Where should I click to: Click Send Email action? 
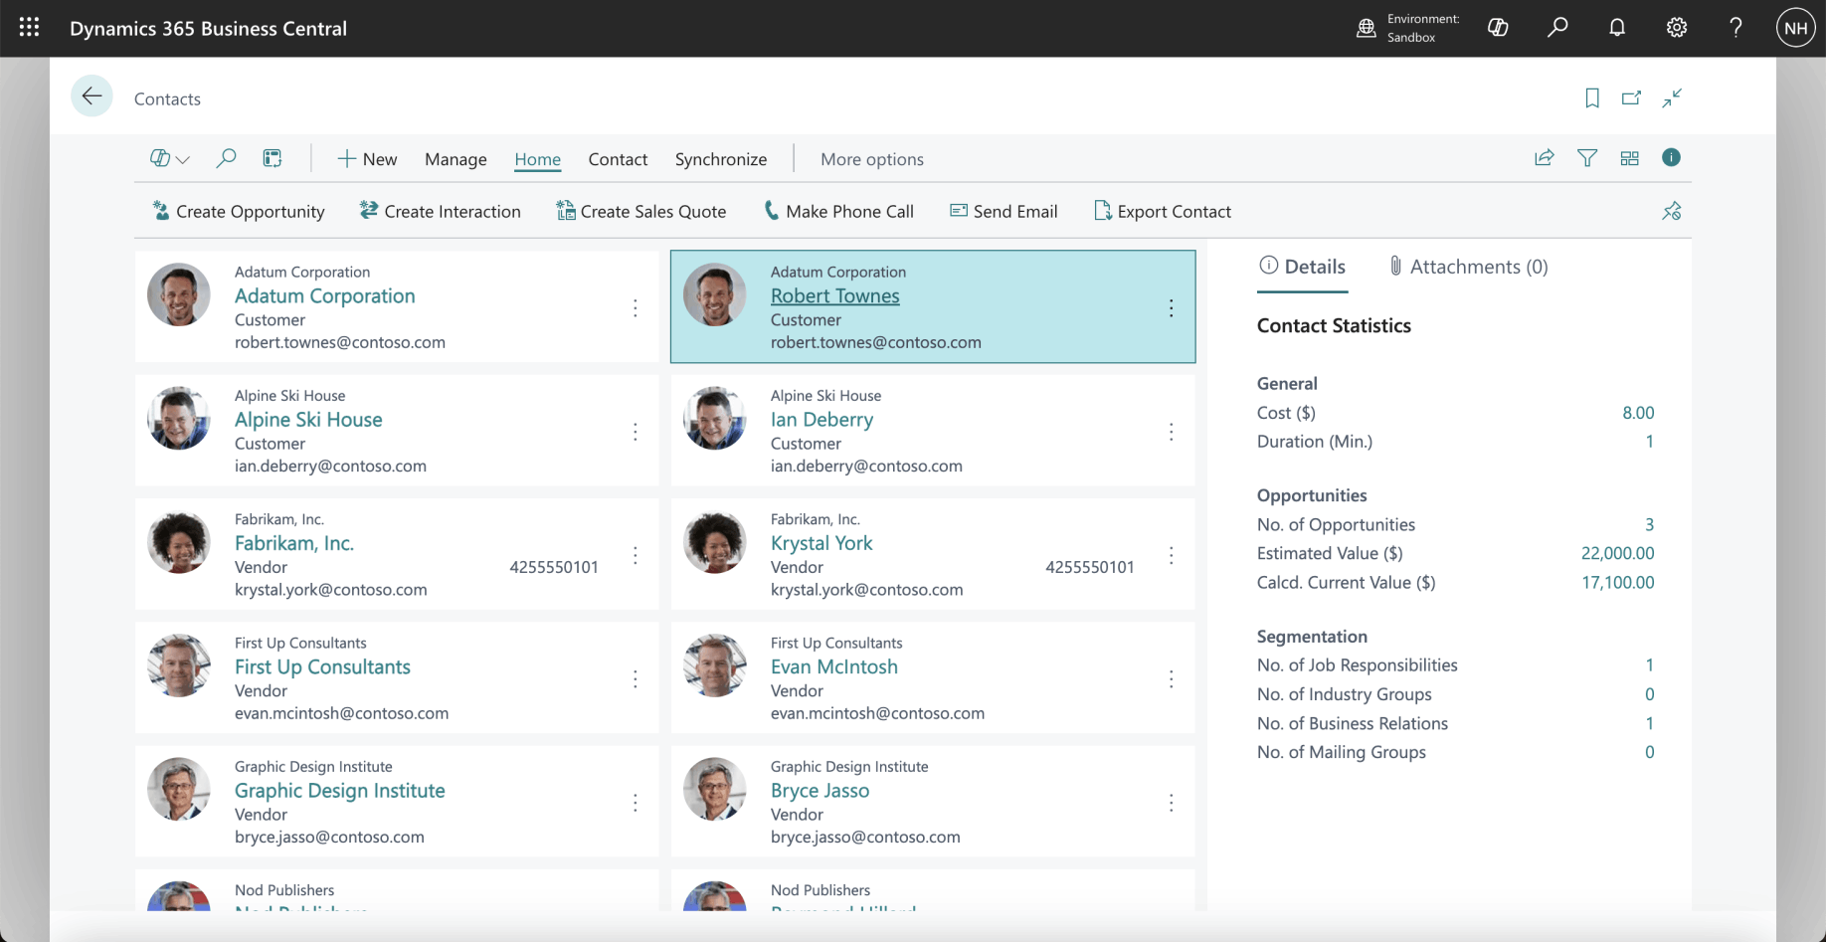(1004, 211)
